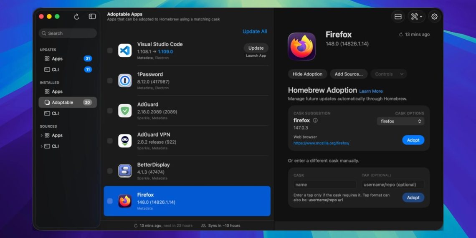Click the Visual Studio Code app icon
This screenshot has width=476, height=238.
coord(125,51)
